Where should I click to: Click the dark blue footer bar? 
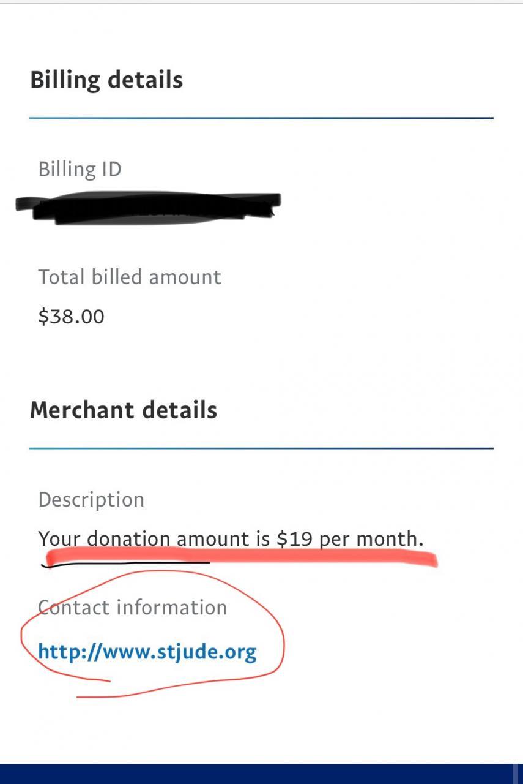pos(257,774)
